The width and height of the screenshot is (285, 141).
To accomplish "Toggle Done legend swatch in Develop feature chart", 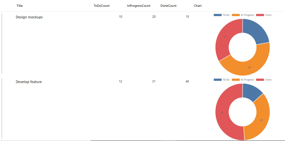I will point(260,80).
